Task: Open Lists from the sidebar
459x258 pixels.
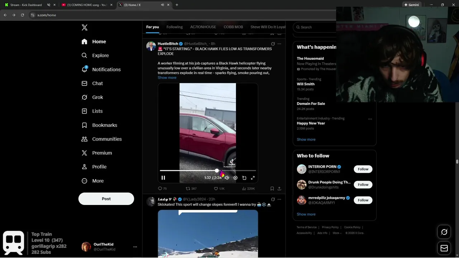Action: (92, 111)
